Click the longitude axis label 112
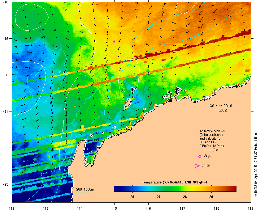Screen dimensions: 260x210 (x=12, y=208)
